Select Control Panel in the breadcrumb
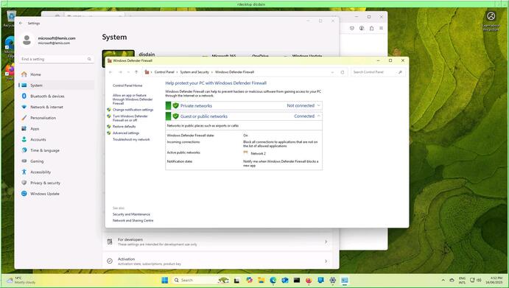509x288 pixels. [164, 72]
